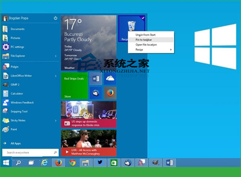This screenshot has width=241, height=177.
Task: Click the Word tile in Start menu
Action: point(96,79)
